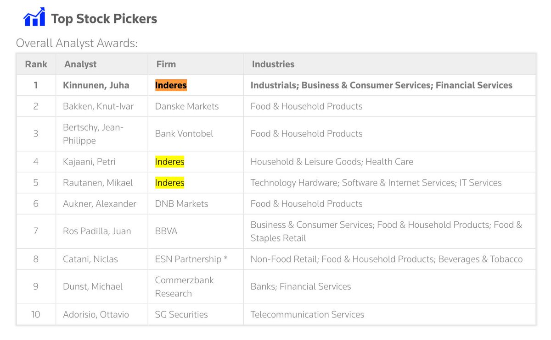Viewport: 551px width, 340px height.
Task: Click the Bank Vontobel firm cell
Action: pos(184,134)
